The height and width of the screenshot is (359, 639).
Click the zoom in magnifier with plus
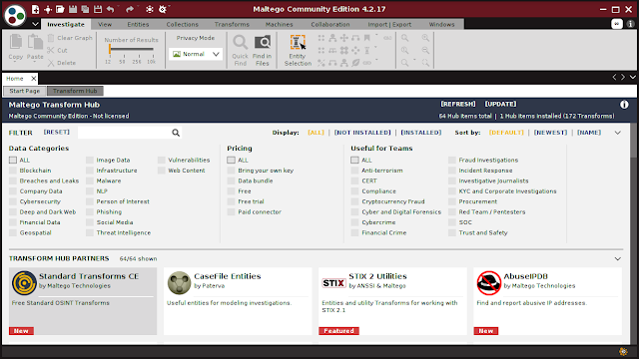coord(425,38)
